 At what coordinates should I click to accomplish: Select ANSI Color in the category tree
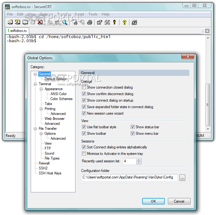coord(59,94)
